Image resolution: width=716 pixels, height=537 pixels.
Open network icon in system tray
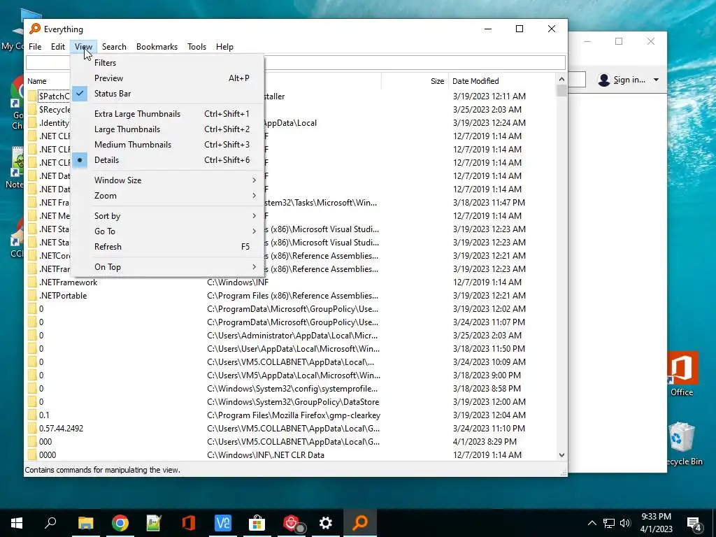tap(609, 523)
